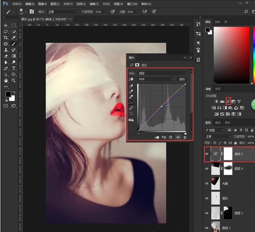Toggle curves layer visibility in Properties panel
Viewport: 255px width, 232px height.
178,137
